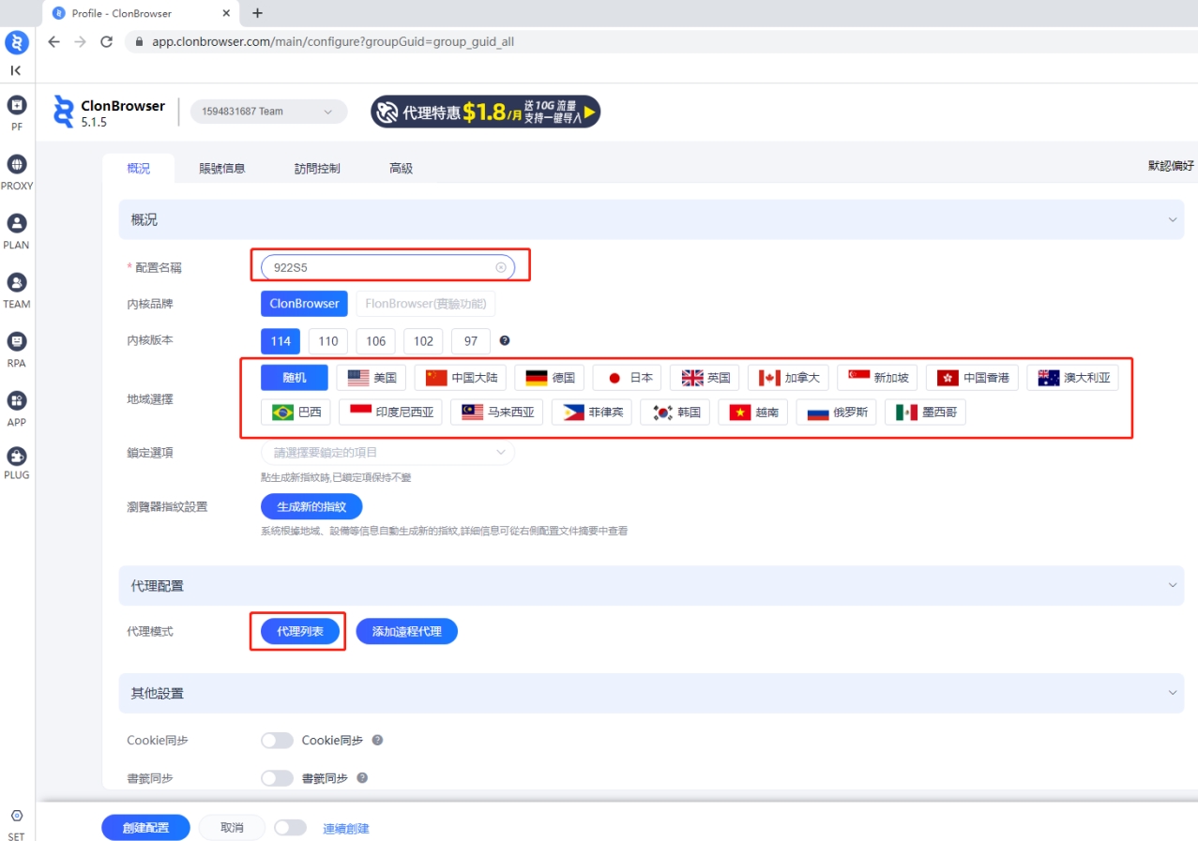Image resolution: width=1198 pixels, height=841 pixels.
Task: Switch to the 賬號信息 tab
Action: point(222,169)
